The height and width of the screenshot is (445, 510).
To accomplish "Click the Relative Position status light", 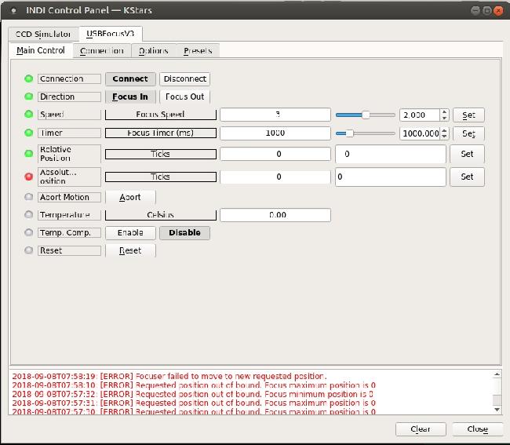I will [x=28, y=154].
